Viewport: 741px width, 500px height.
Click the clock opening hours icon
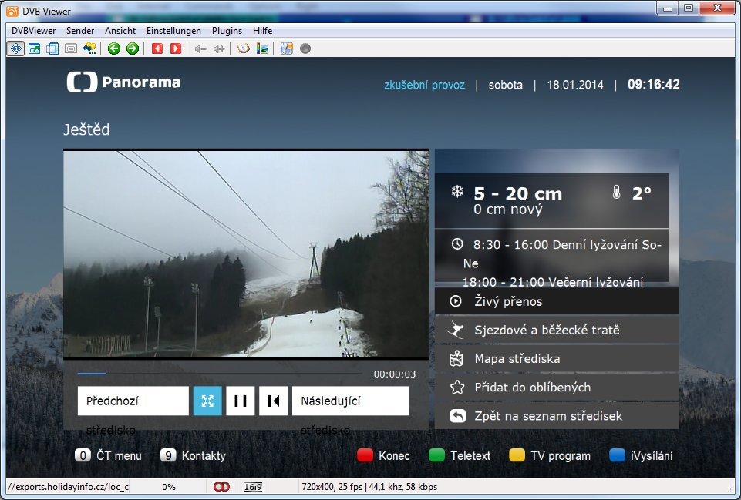[x=457, y=244]
